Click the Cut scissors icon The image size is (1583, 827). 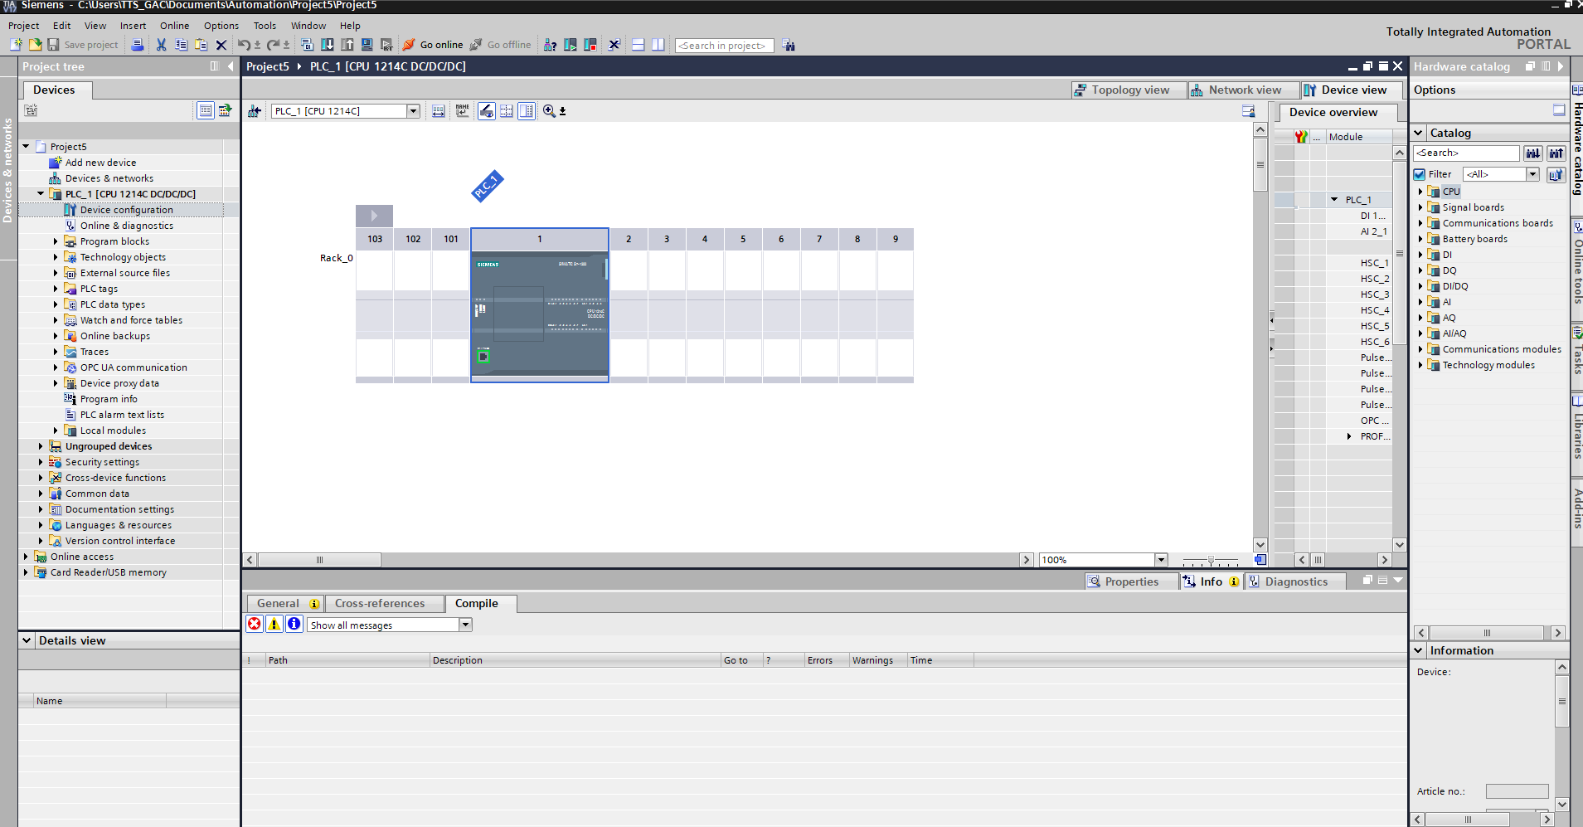(x=161, y=45)
